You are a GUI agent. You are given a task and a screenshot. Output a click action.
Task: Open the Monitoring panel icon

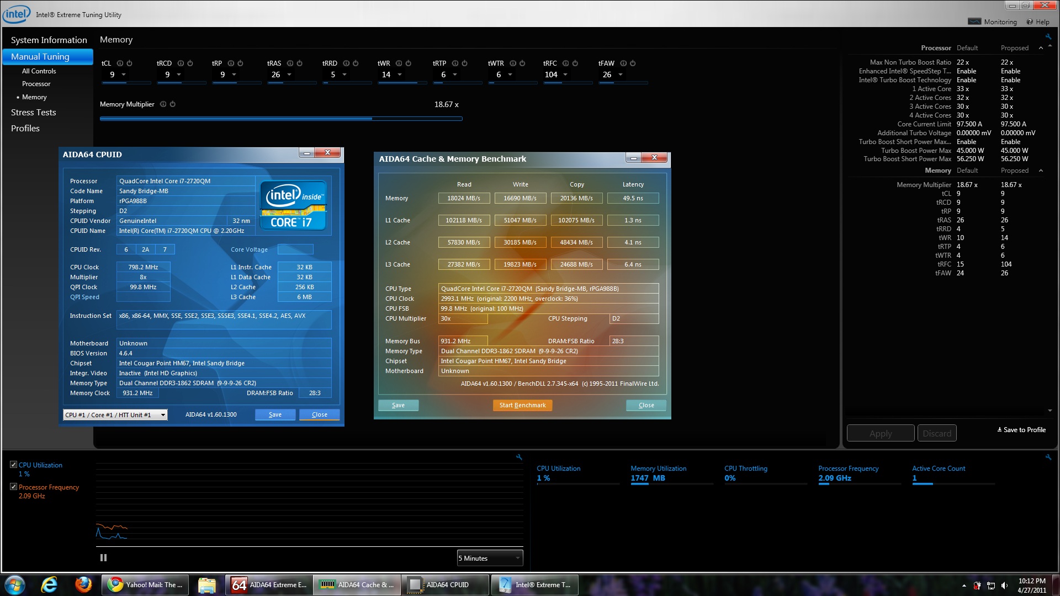[974, 22]
